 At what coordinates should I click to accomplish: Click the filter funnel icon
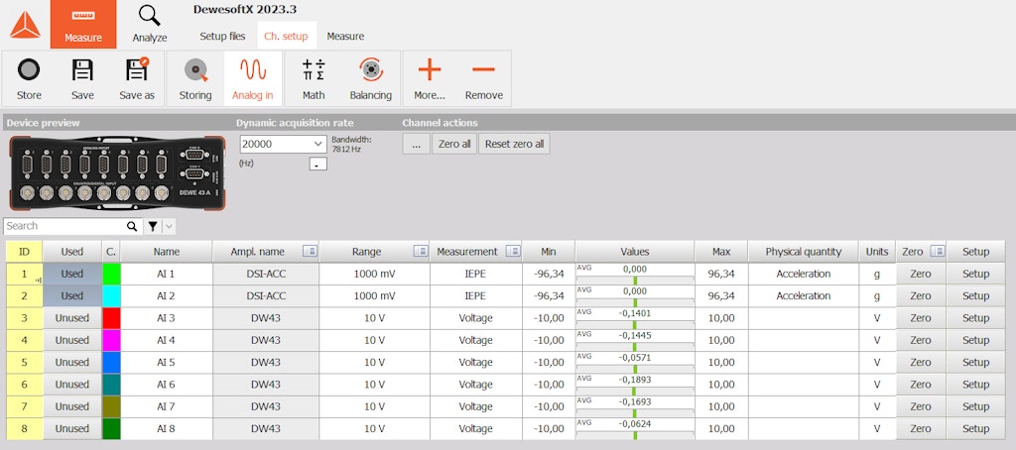tap(152, 226)
